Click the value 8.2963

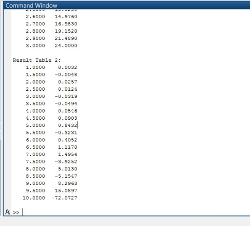67,184
